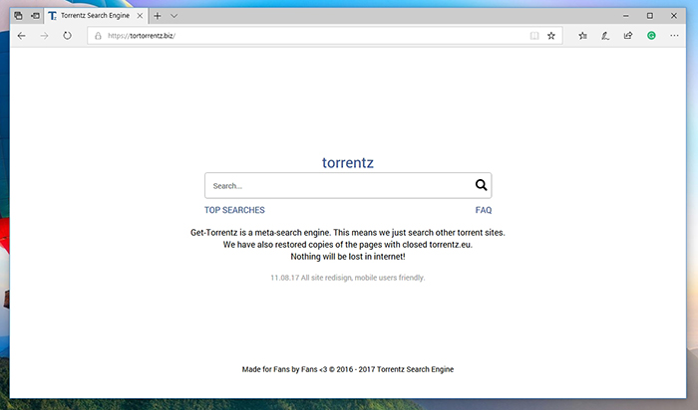Click the Made for Fans footer text
The height and width of the screenshot is (410, 698).
348,369
